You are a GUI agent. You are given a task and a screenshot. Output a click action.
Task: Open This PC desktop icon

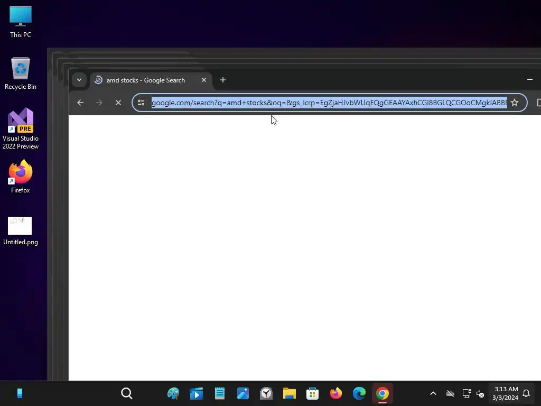pos(21,22)
